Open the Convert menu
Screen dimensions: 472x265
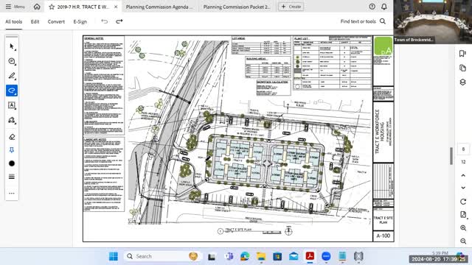(56, 21)
